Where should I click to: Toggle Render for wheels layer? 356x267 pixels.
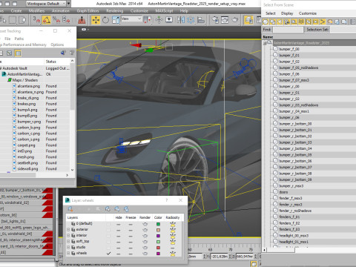pyautogui.click(x=145, y=254)
